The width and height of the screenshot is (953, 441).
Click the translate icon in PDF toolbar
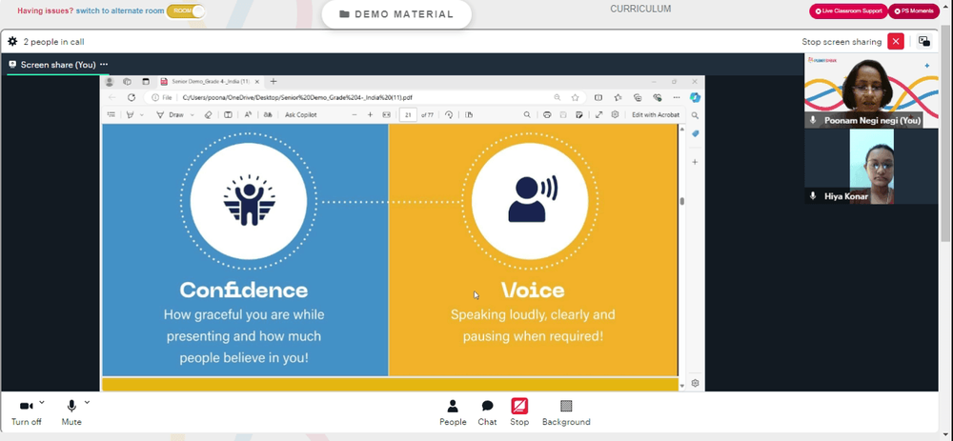(x=268, y=114)
